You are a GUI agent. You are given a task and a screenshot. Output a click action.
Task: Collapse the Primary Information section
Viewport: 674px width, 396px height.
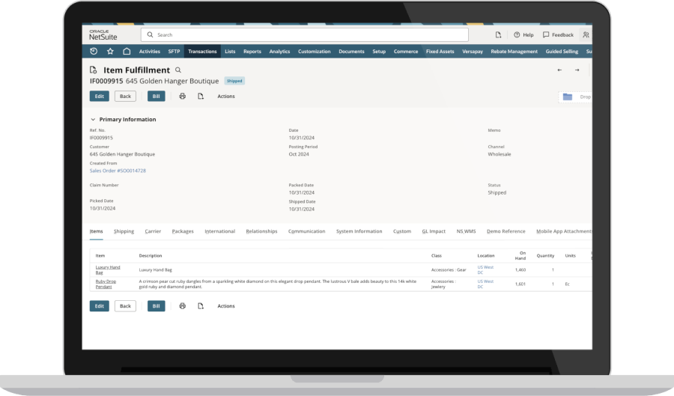93,120
